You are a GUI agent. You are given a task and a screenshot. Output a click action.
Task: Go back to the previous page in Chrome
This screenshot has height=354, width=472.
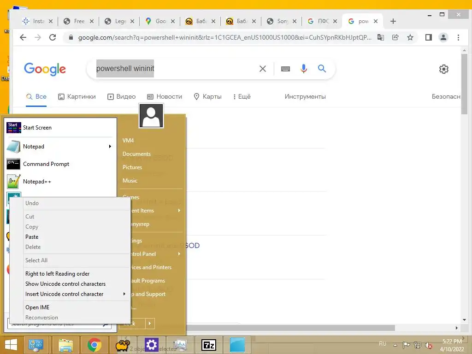click(23, 37)
